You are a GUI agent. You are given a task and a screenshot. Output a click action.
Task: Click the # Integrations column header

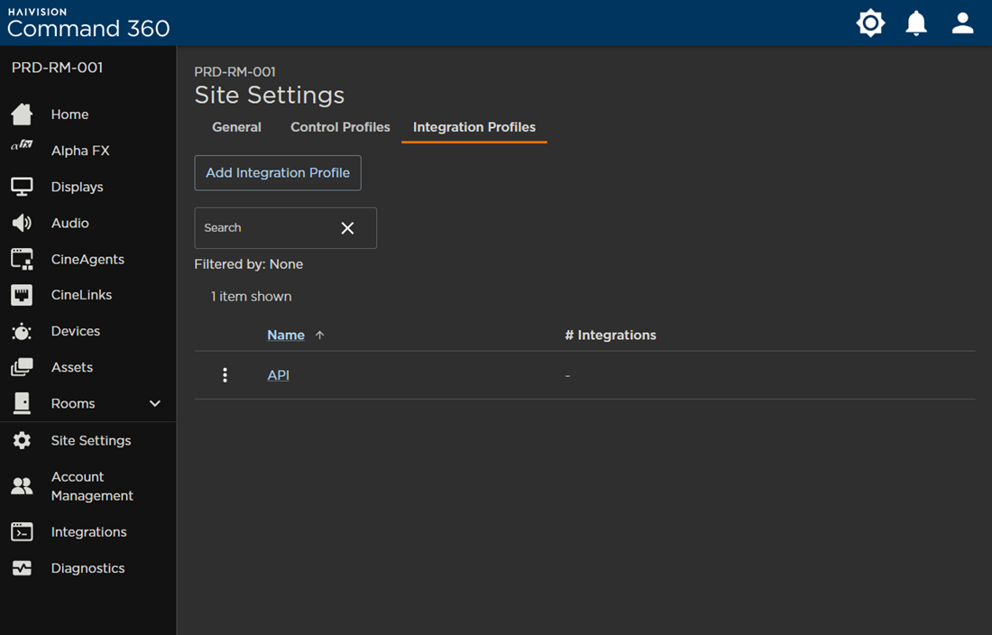click(611, 336)
